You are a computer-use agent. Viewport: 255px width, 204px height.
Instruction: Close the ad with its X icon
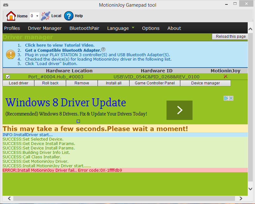click(231, 98)
